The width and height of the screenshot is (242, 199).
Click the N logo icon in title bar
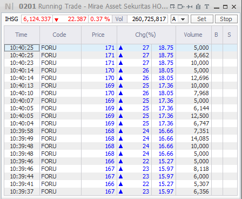pos(8,6)
